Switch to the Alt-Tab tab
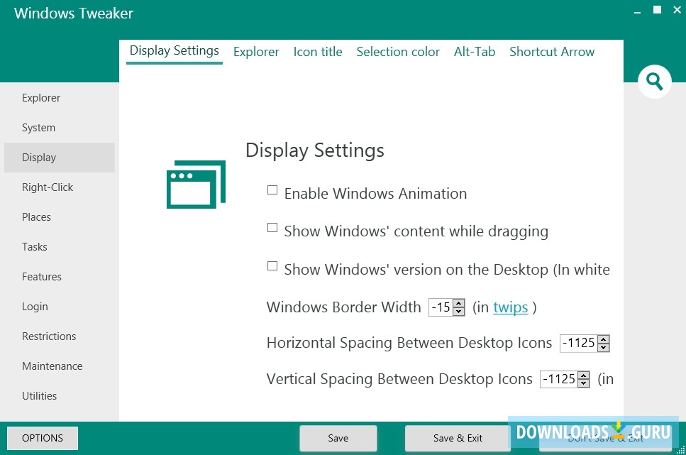The image size is (686, 455). pos(475,51)
